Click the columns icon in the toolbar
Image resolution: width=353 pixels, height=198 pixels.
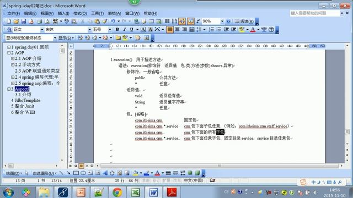[x=167, y=21]
